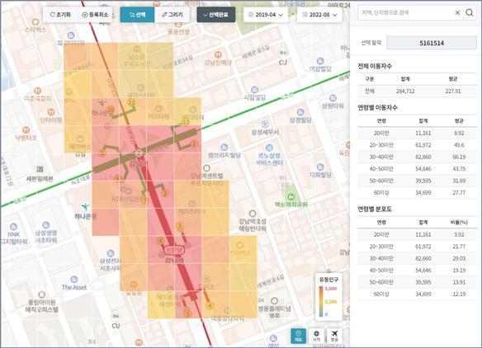Click the 초기화 reset button

tap(60, 15)
